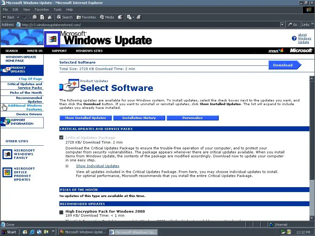Open the File menu

tap(6, 10)
